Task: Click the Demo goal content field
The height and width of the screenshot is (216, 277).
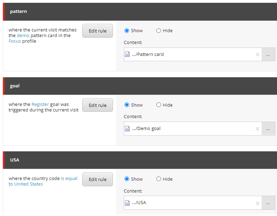Action: tap(192, 129)
